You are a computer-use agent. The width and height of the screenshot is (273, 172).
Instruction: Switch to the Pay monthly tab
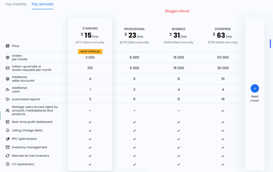point(16,4)
